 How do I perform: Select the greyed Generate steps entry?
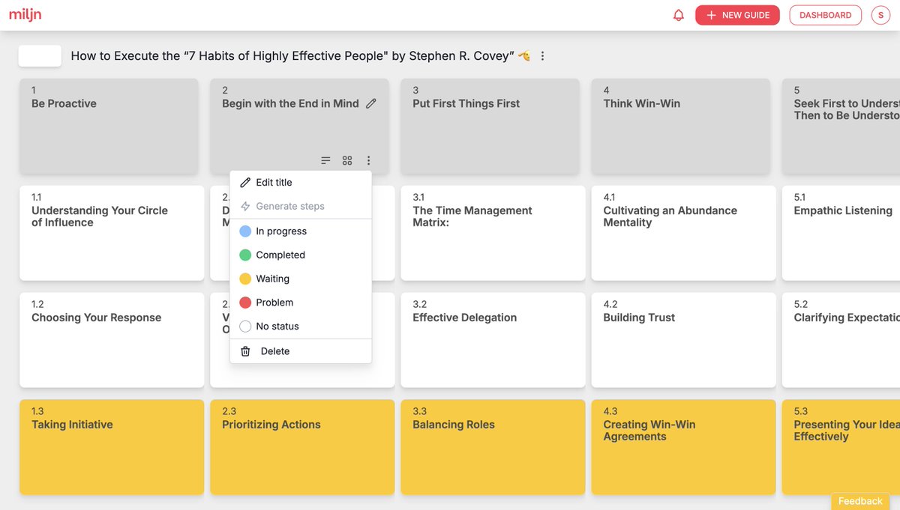tap(301, 206)
